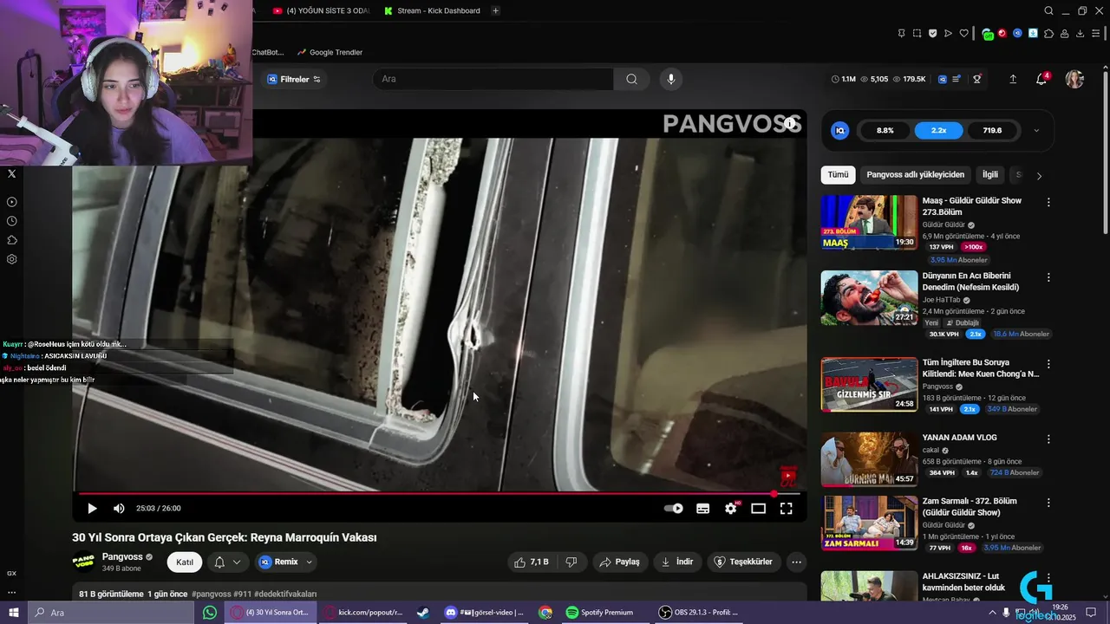
Task: Open options for YANAN ADAM VLOG video
Action: (1048, 439)
